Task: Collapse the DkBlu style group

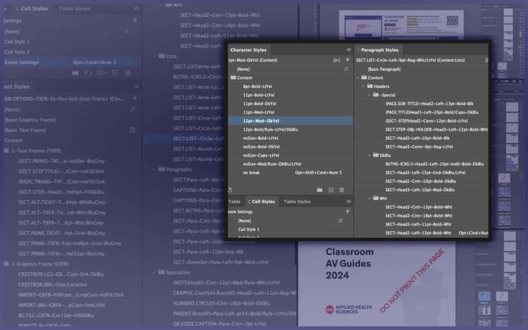Action: [370, 155]
